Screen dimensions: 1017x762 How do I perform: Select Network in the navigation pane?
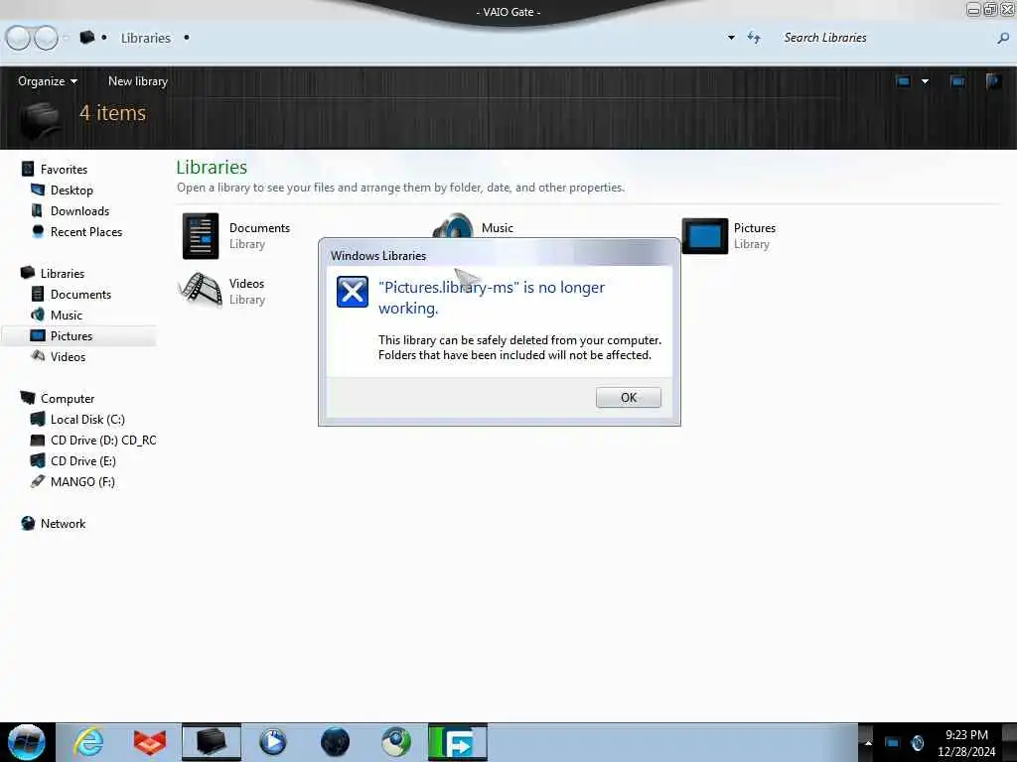[63, 524]
